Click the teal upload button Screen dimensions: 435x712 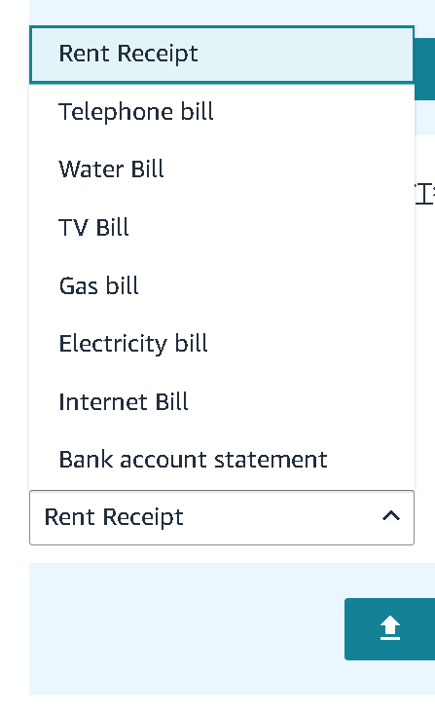390,629
